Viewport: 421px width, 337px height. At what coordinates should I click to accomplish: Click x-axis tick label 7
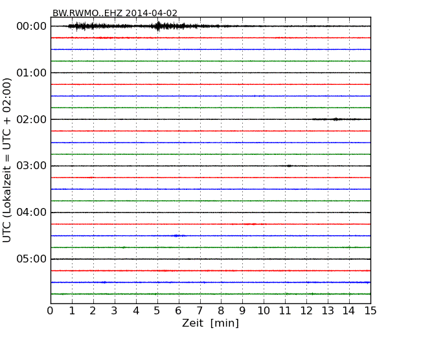pyautogui.click(x=199, y=311)
